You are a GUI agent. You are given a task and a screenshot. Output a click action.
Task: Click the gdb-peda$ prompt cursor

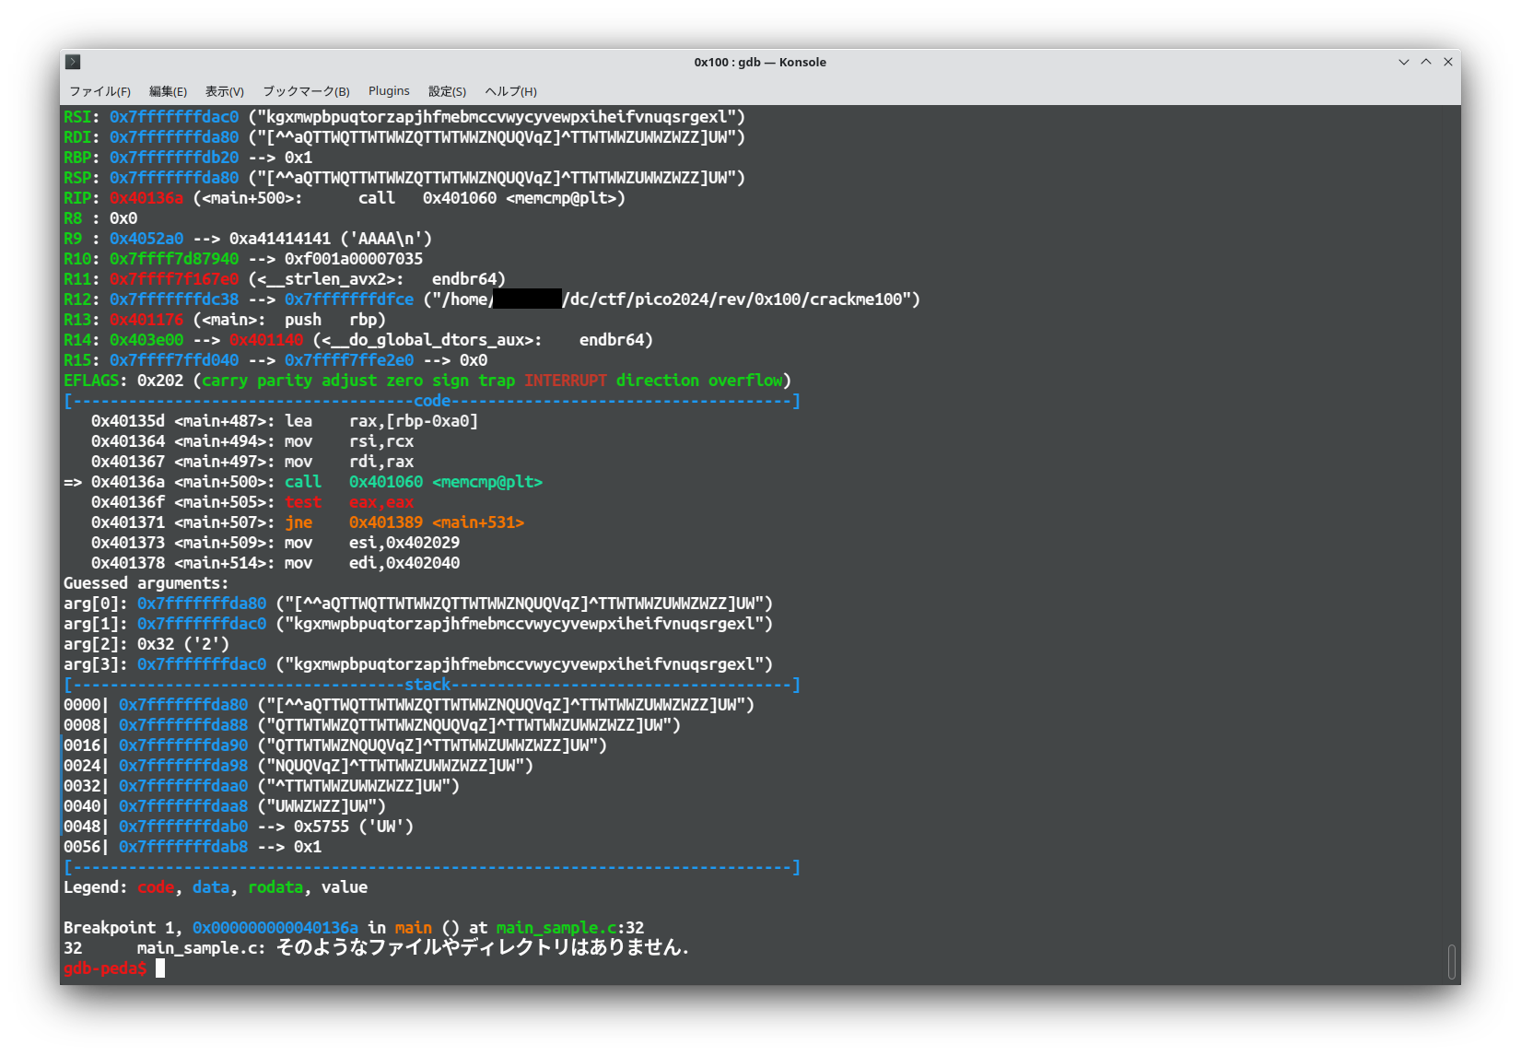click(x=160, y=968)
